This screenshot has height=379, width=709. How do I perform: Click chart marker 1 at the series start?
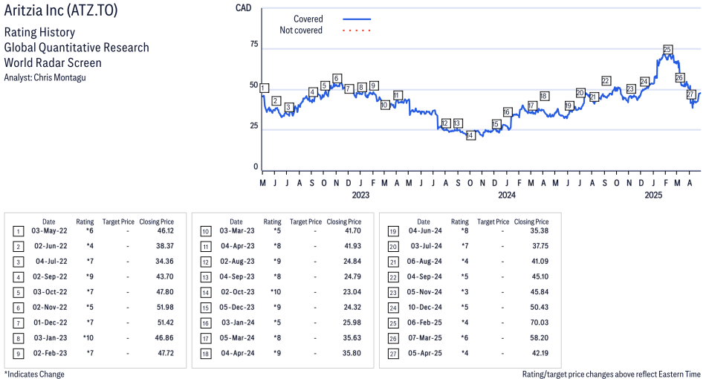(264, 88)
